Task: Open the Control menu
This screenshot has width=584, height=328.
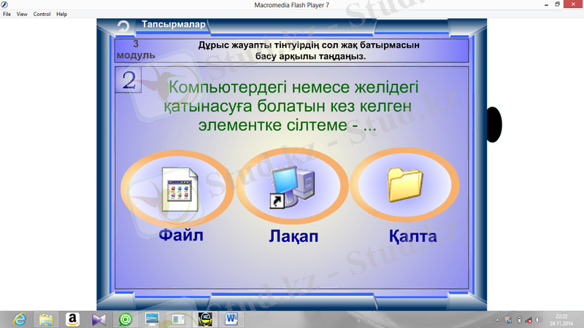Action: [x=42, y=14]
